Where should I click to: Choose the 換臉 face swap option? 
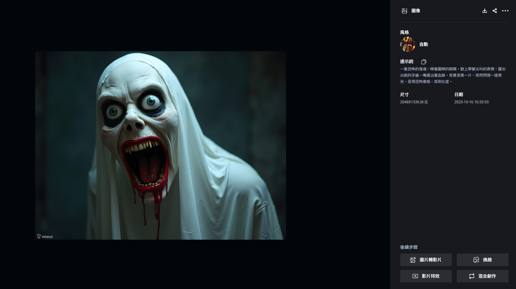point(482,260)
